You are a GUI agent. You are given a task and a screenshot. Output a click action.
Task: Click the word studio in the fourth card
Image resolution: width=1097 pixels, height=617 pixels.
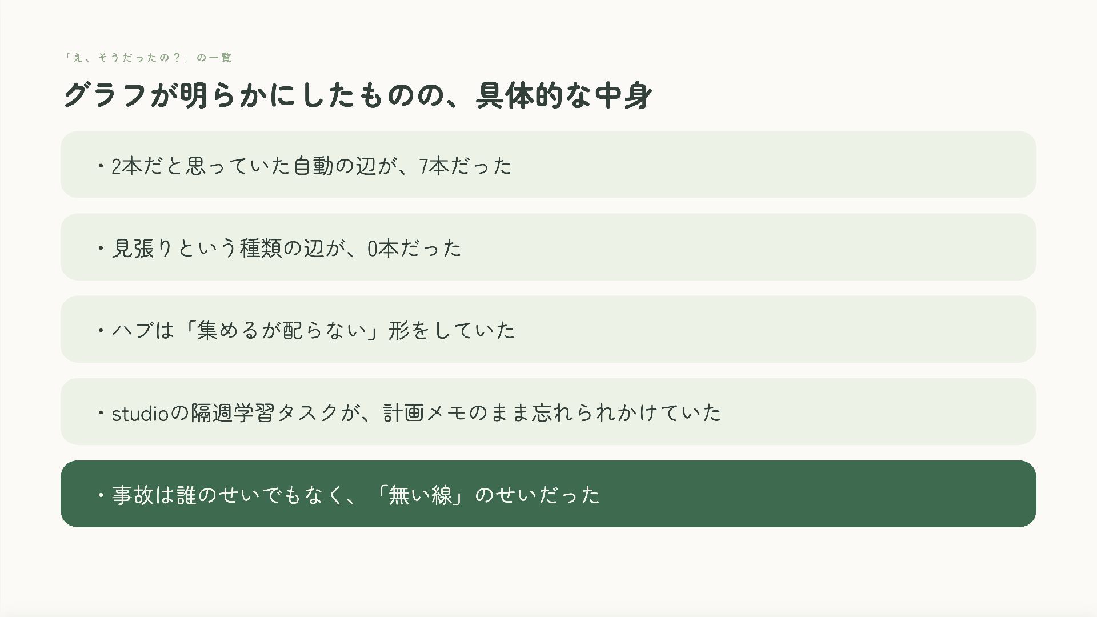click(141, 412)
